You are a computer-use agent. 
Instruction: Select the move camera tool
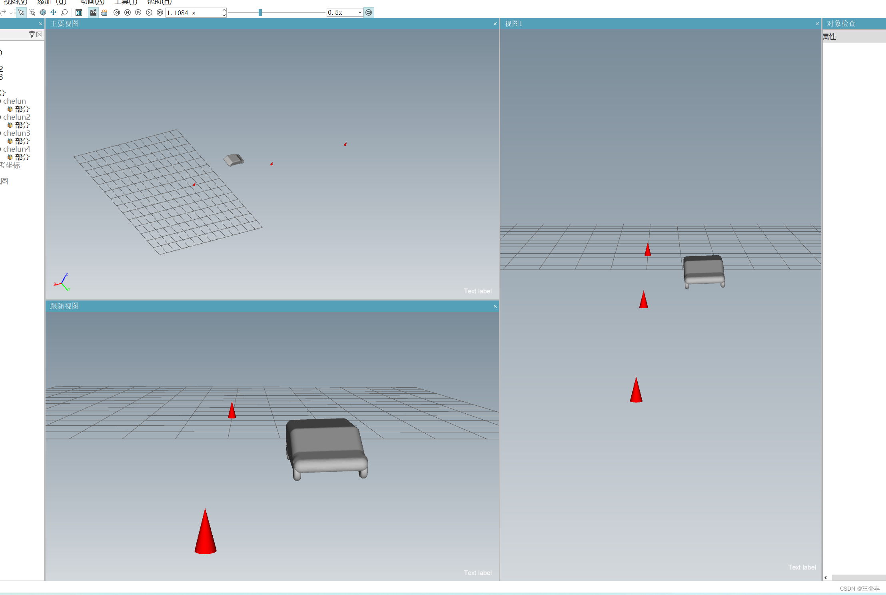[53, 12]
